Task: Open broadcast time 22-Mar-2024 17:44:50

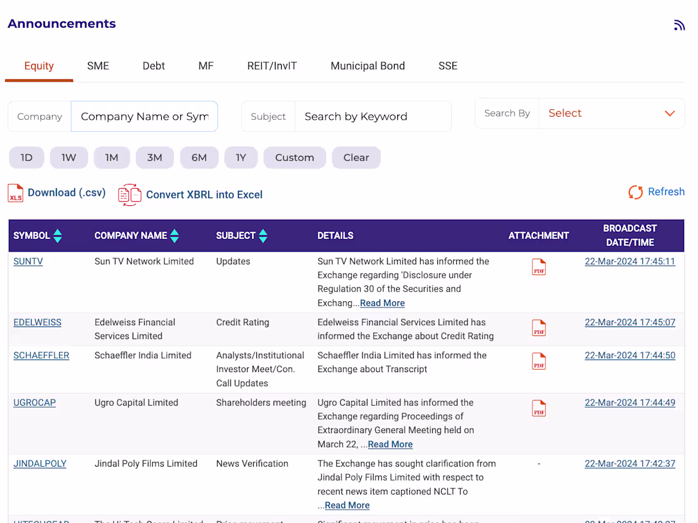Action: (x=630, y=356)
